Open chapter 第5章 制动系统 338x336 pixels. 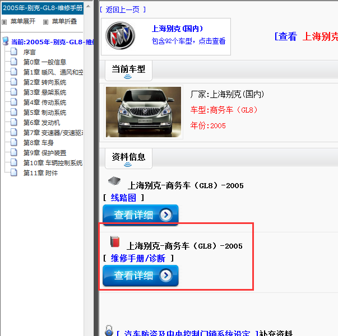point(44,113)
